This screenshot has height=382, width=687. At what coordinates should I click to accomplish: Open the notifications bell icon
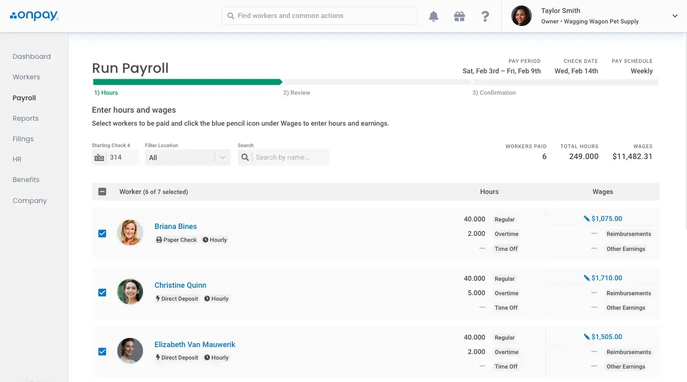(434, 16)
